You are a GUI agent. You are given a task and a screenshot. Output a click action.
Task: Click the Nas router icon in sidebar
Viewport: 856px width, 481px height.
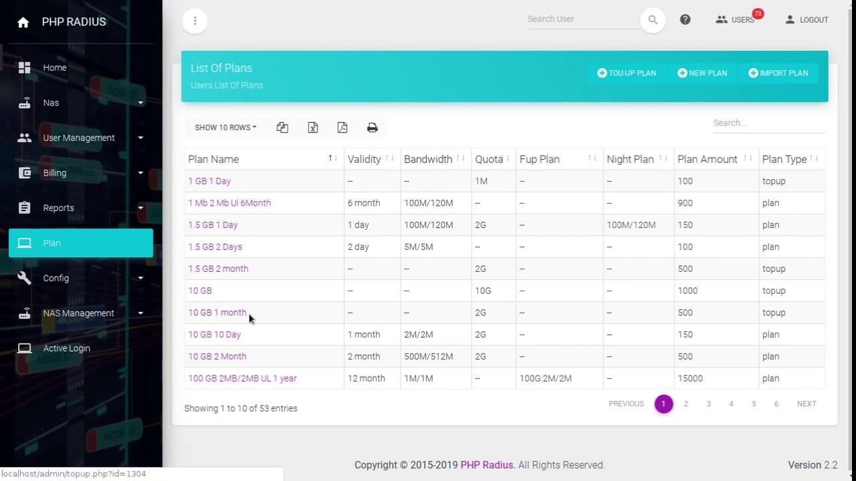pyautogui.click(x=25, y=103)
